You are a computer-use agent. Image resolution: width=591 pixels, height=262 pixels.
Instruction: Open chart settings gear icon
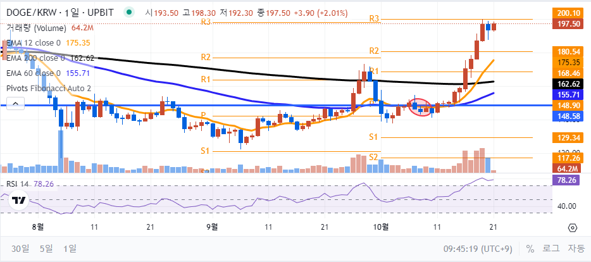[x=573, y=228]
